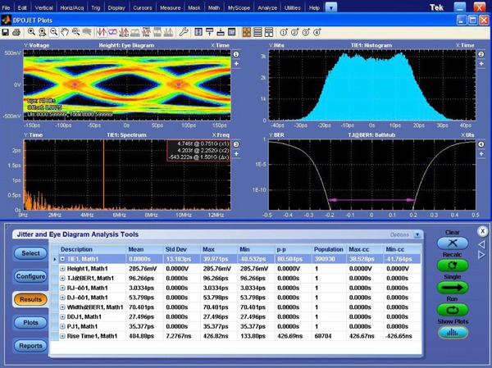Click the save icon in DPOJET Plots toolbar
This screenshot has height=368, width=492.
click(x=7, y=32)
